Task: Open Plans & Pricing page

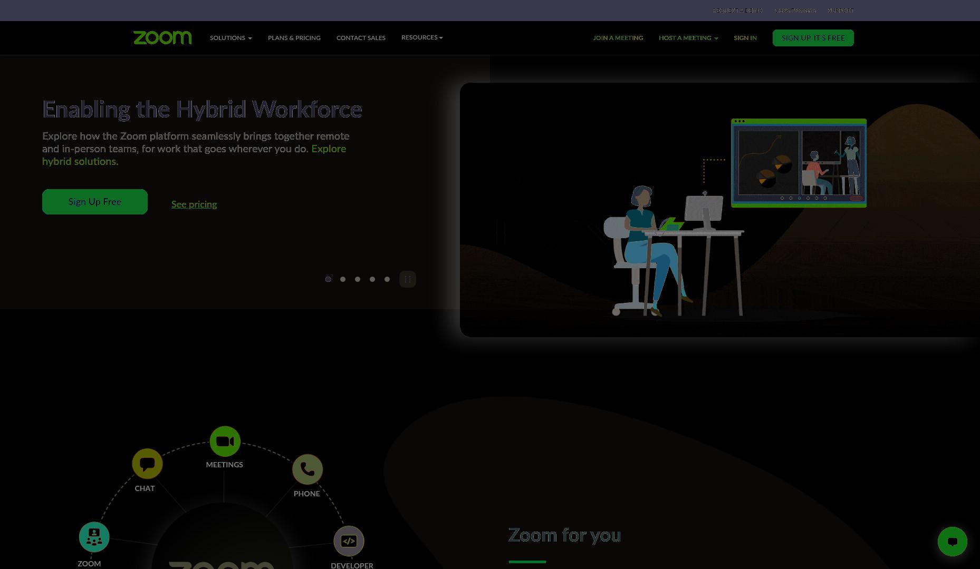Action: click(x=294, y=38)
